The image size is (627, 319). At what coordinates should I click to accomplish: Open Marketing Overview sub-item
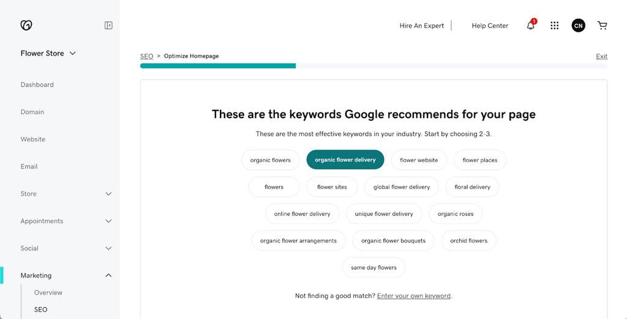pyautogui.click(x=48, y=293)
